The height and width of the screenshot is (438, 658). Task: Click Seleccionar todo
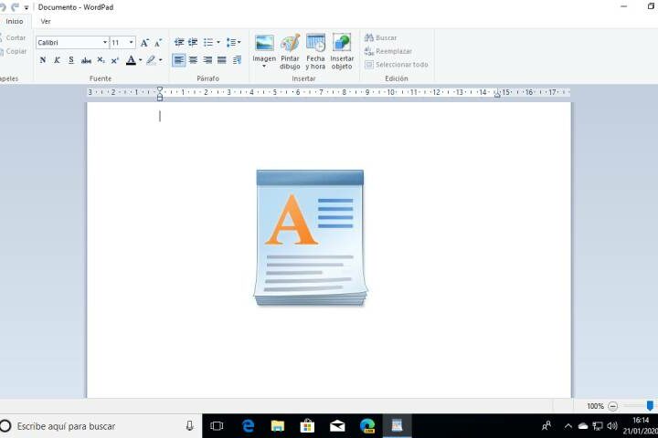(x=397, y=65)
